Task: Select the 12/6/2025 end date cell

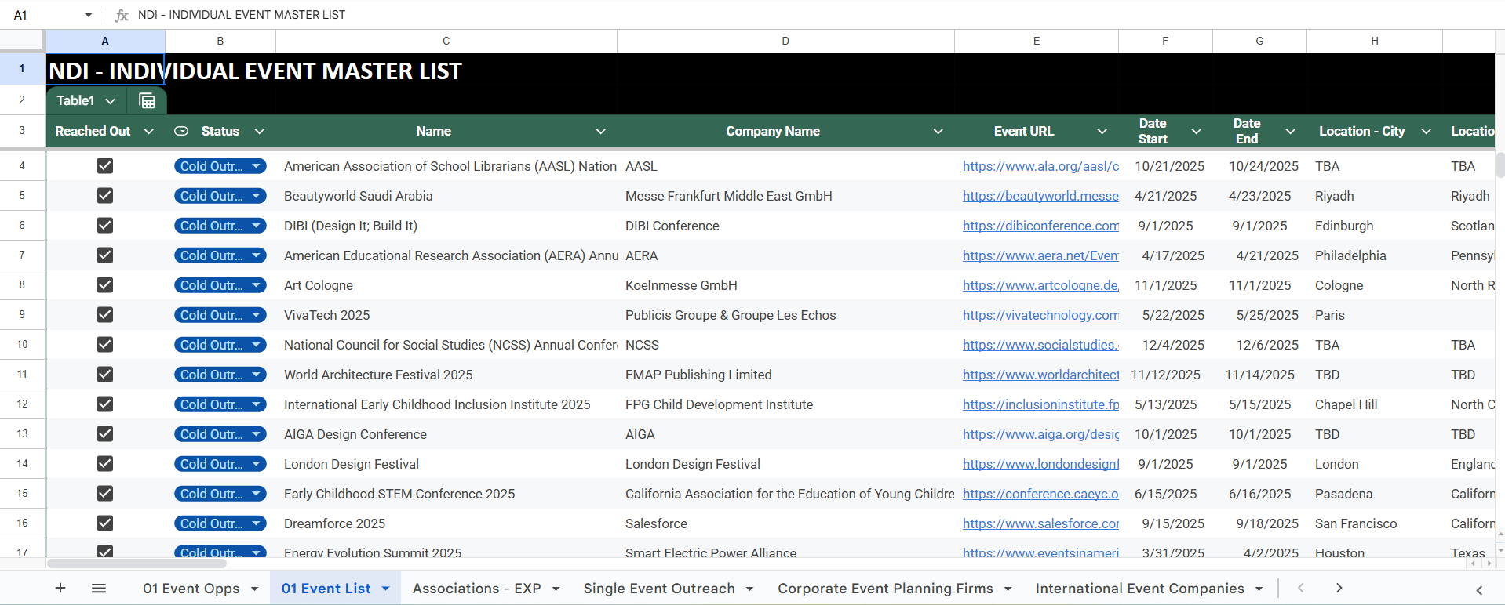Action: point(1259,345)
